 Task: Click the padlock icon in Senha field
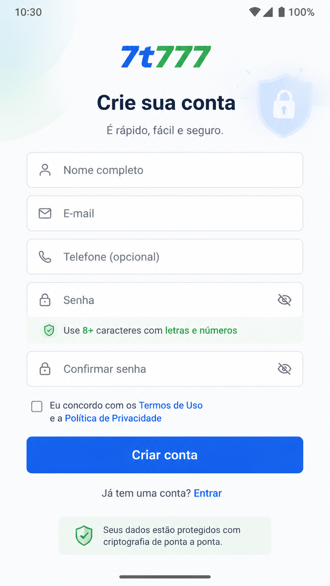(x=45, y=300)
